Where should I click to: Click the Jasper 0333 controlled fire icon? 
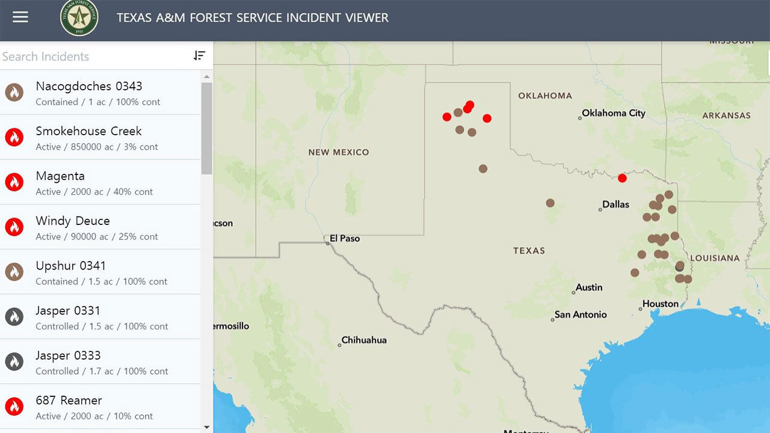point(14,362)
